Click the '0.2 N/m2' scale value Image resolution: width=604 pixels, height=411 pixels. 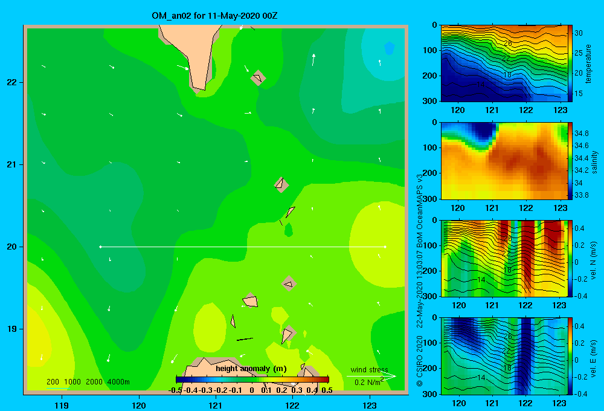[x=369, y=382]
